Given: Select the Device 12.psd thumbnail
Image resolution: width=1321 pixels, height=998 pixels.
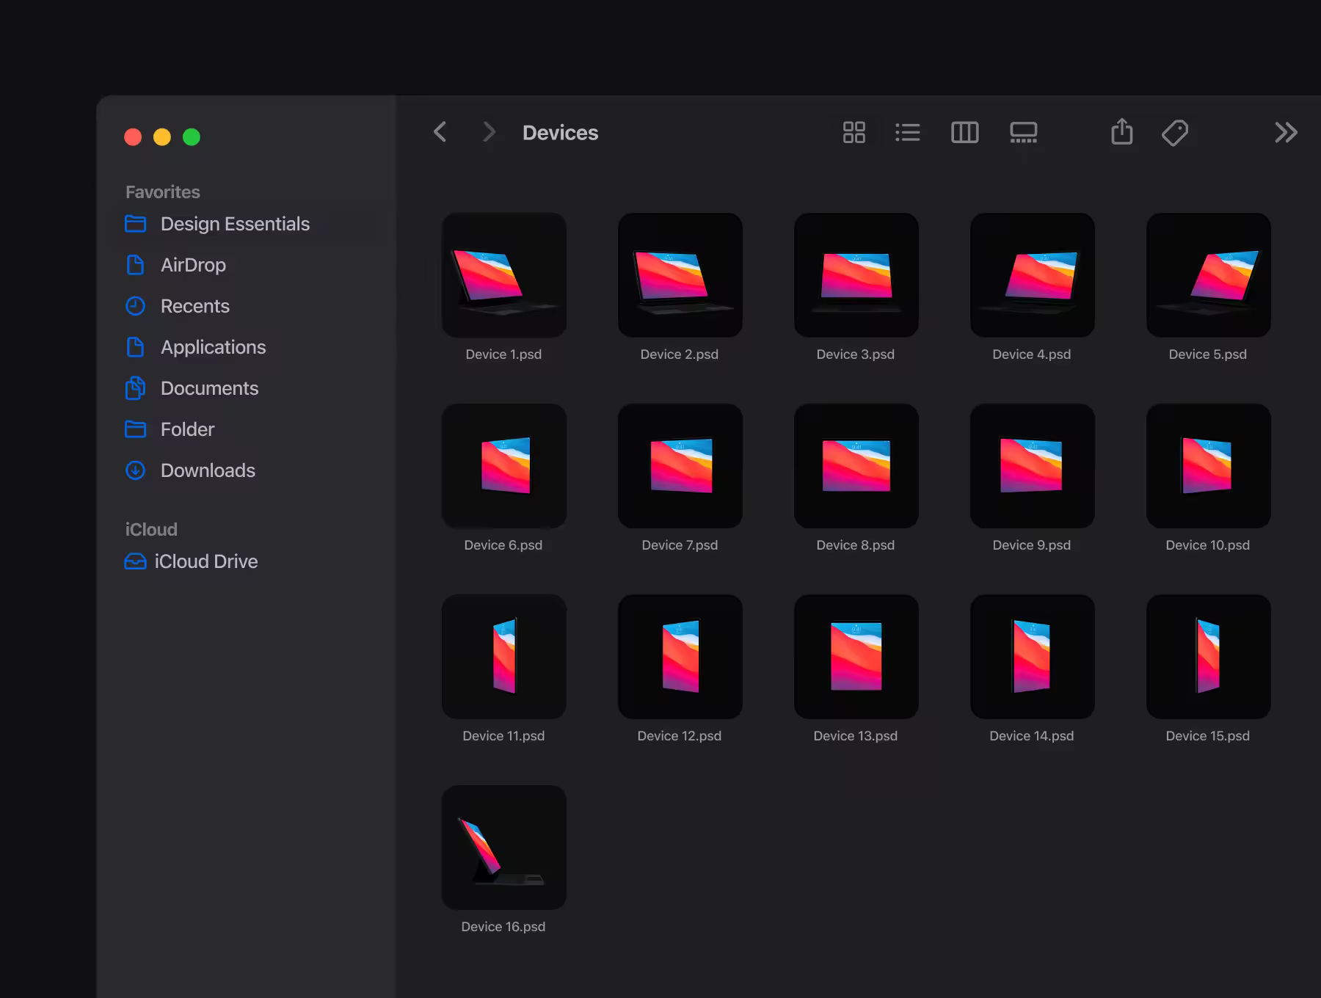Looking at the screenshot, I should [x=680, y=657].
